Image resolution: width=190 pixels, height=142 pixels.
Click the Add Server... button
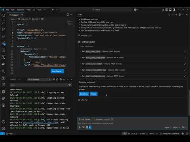pos(57,71)
